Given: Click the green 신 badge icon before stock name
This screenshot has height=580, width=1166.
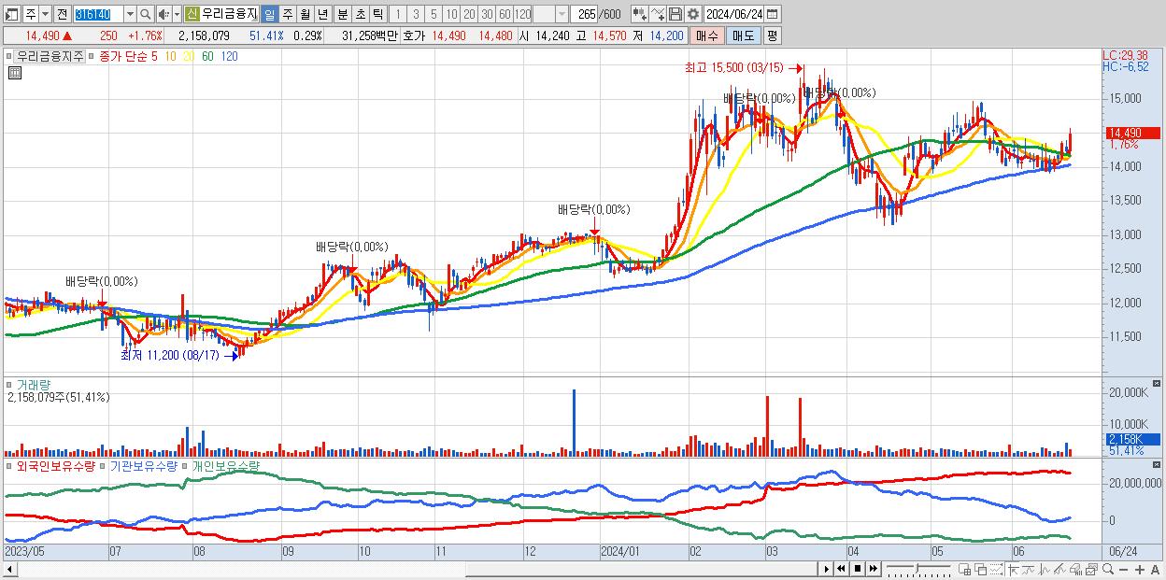Looking at the screenshot, I should (192, 14).
